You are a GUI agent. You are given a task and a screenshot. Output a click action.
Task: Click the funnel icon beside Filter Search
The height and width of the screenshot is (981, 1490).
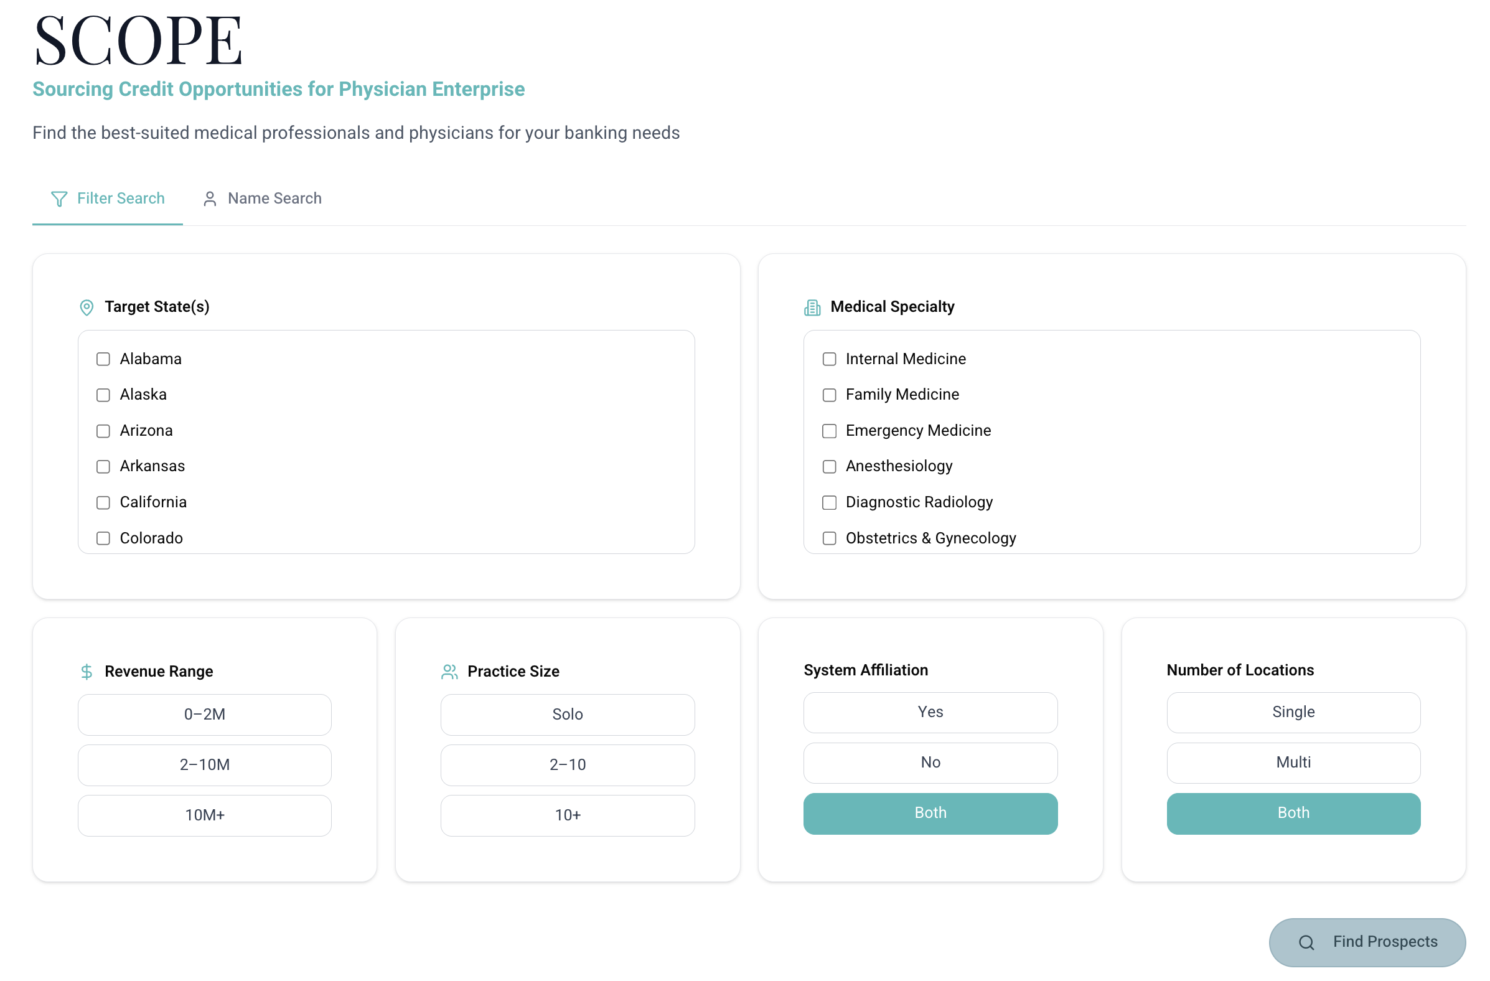[59, 198]
